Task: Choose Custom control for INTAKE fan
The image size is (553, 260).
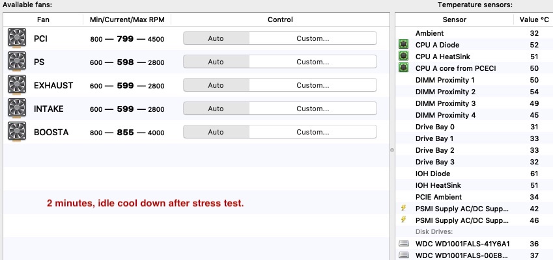Action: pos(313,109)
